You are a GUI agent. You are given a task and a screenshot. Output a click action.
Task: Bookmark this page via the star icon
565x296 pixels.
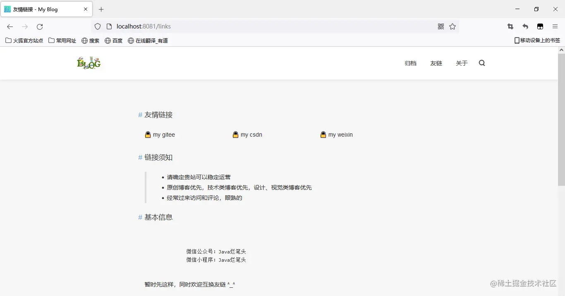point(452,26)
